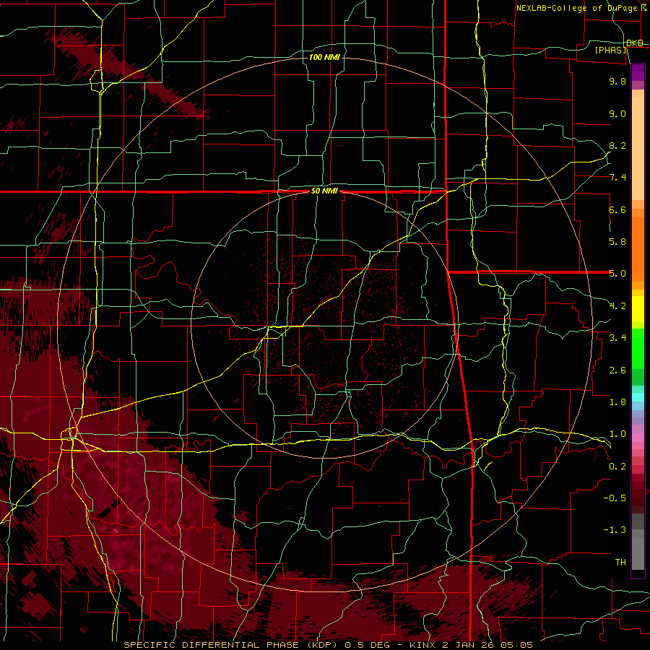Screen dimensions: 650x650
Task: Click the "NEXLAB-College of DuPage" credit text
Action: pyautogui.click(x=576, y=8)
